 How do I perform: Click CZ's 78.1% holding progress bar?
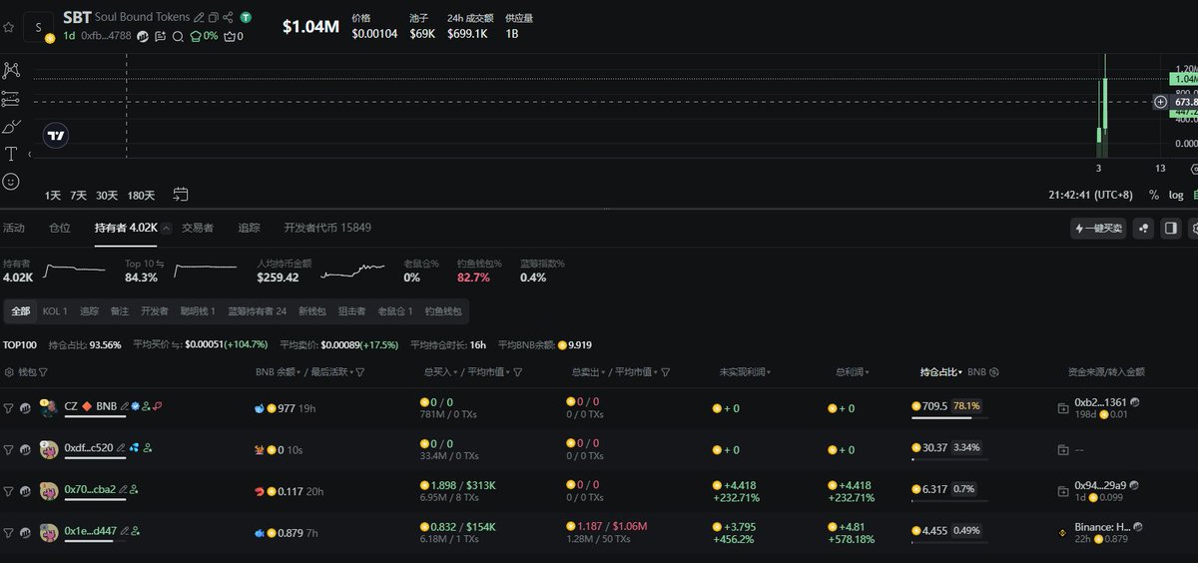(x=941, y=418)
